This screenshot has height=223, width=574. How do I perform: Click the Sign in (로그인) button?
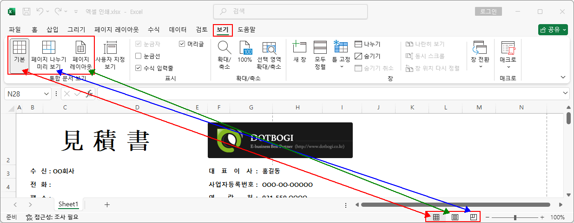[488, 11]
